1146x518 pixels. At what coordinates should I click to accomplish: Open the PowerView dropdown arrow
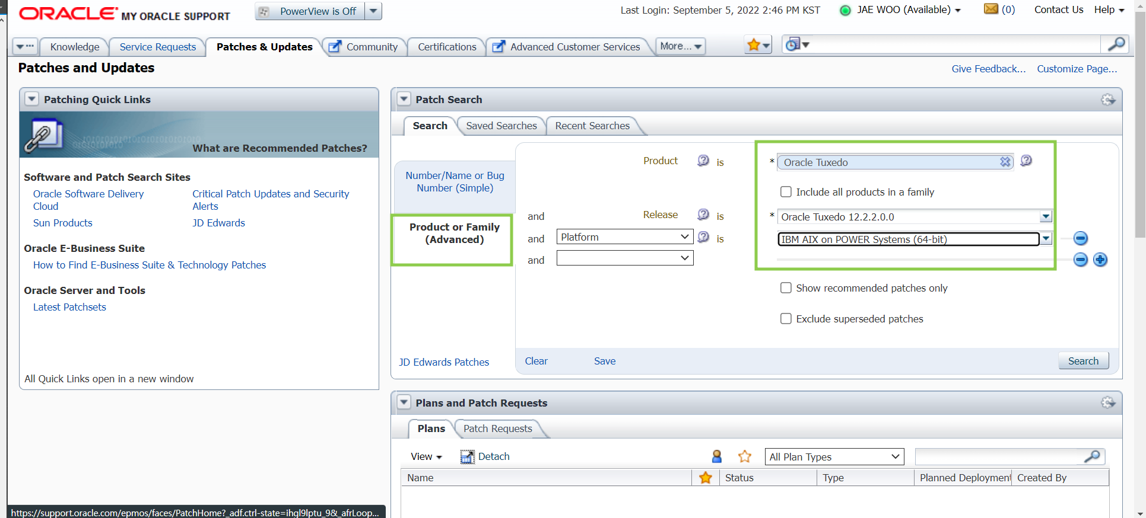(x=373, y=11)
